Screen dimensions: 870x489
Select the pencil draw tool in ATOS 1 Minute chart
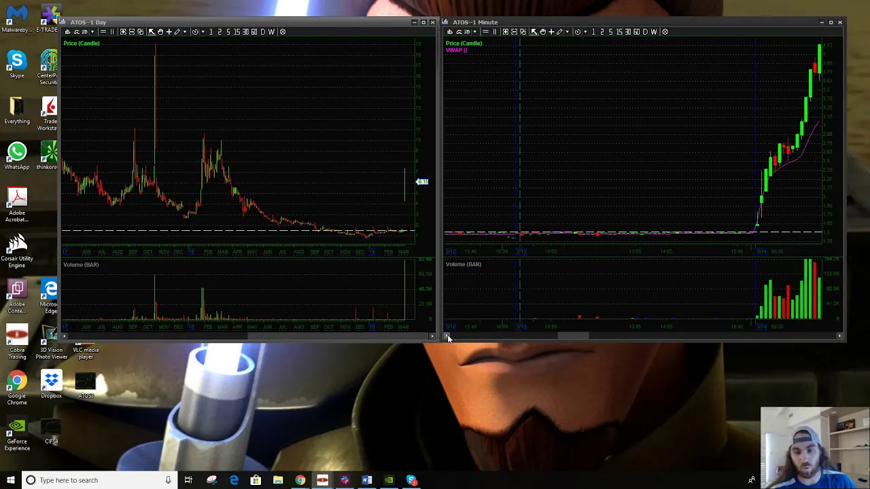click(559, 31)
